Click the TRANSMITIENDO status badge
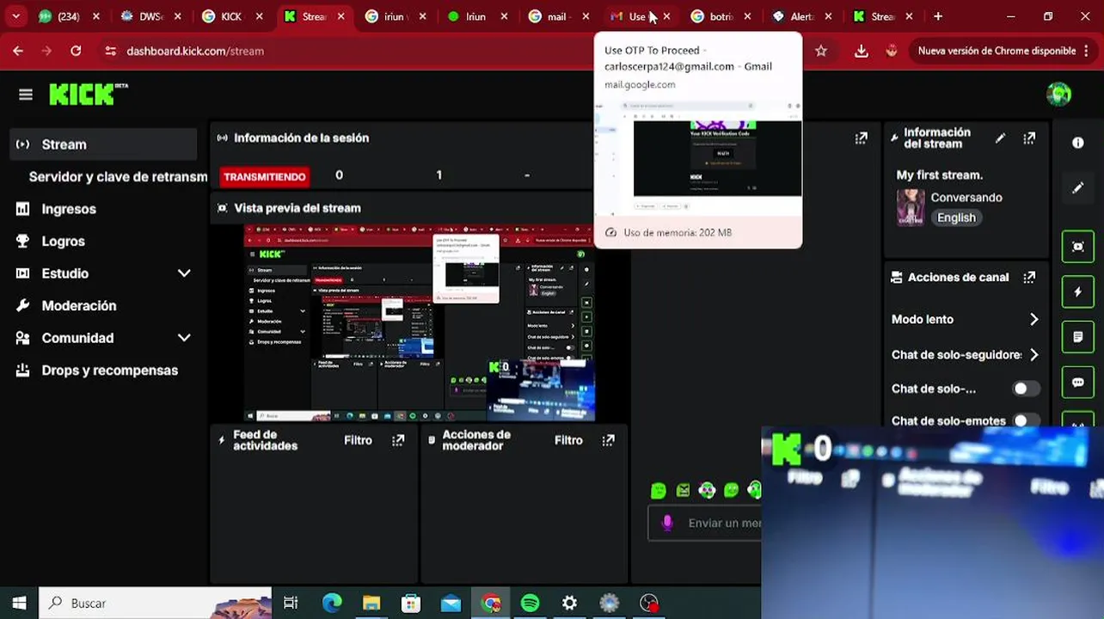Viewport: 1104px width, 619px height. click(264, 176)
